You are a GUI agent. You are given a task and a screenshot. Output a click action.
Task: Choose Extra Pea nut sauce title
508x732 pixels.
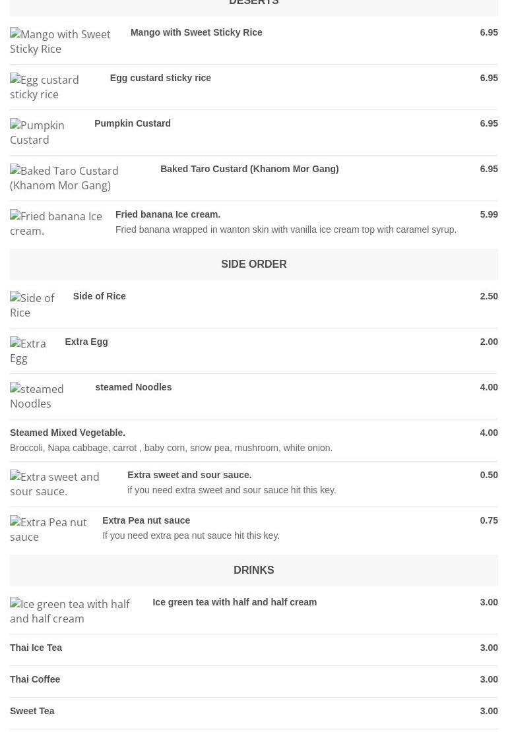146,520
